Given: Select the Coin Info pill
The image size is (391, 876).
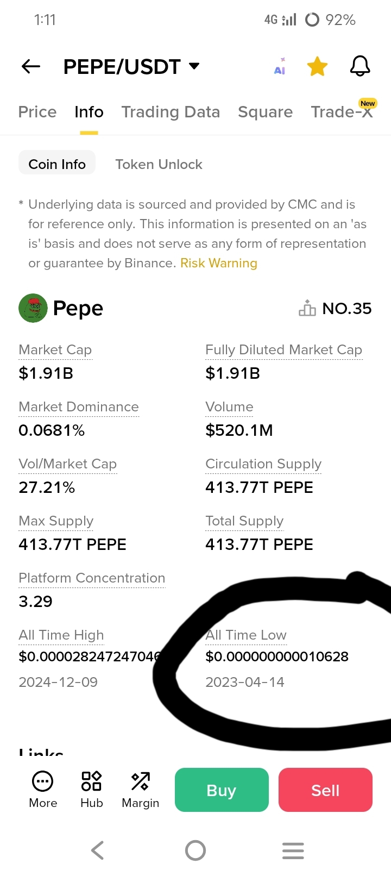Looking at the screenshot, I should point(57,164).
